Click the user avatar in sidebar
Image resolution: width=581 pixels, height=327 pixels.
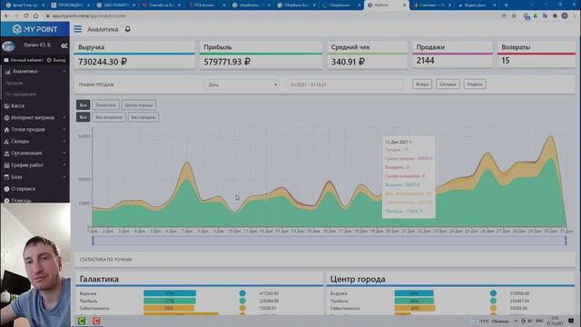pyautogui.click(x=8, y=46)
